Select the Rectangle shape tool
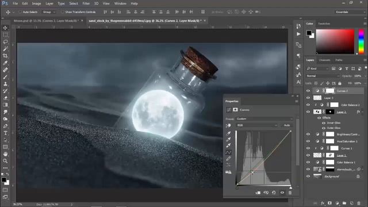The width and height of the screenshot is (368, 207). pyautogui.click(x=5, y=147)
